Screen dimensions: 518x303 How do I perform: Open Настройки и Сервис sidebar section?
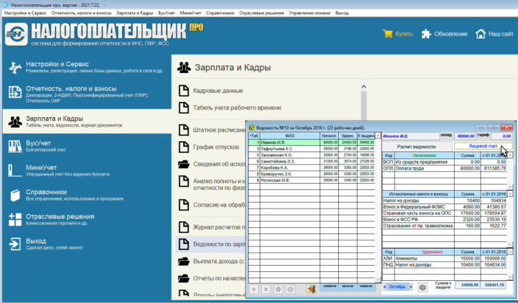87,67
